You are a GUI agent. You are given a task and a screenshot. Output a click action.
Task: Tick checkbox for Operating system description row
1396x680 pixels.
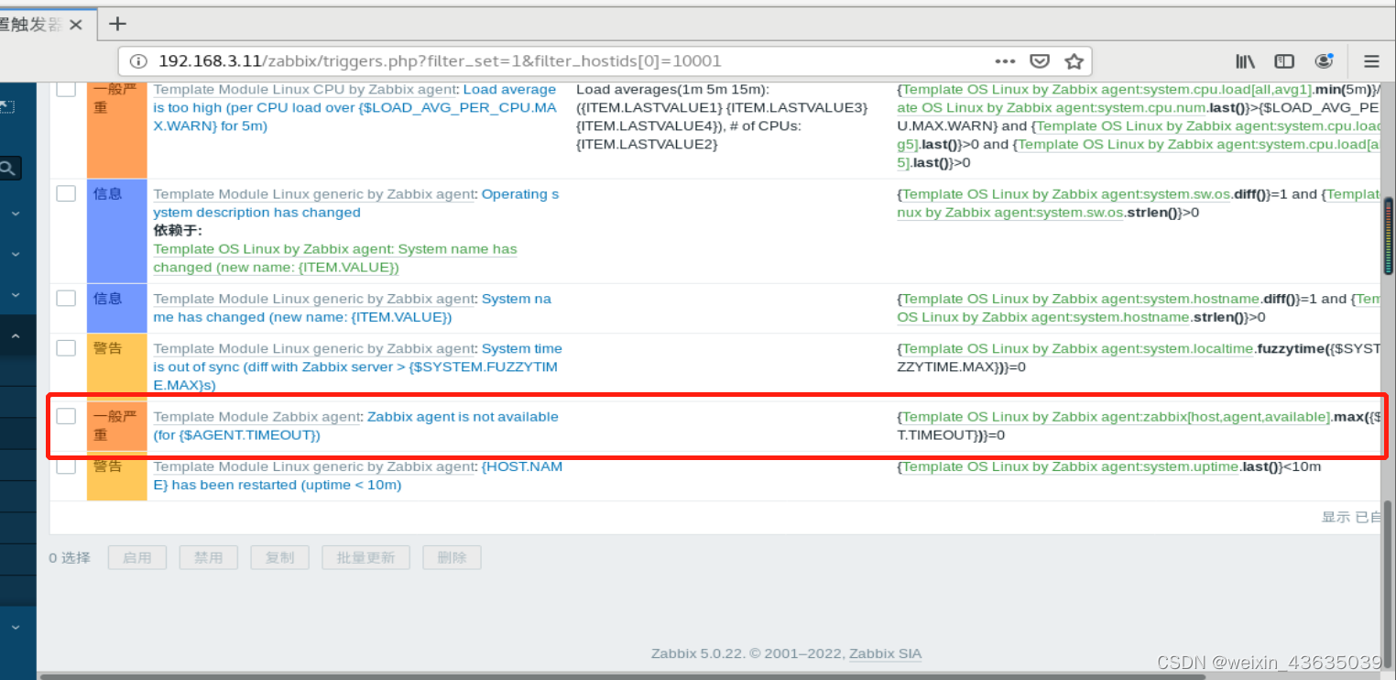point(66,193)
